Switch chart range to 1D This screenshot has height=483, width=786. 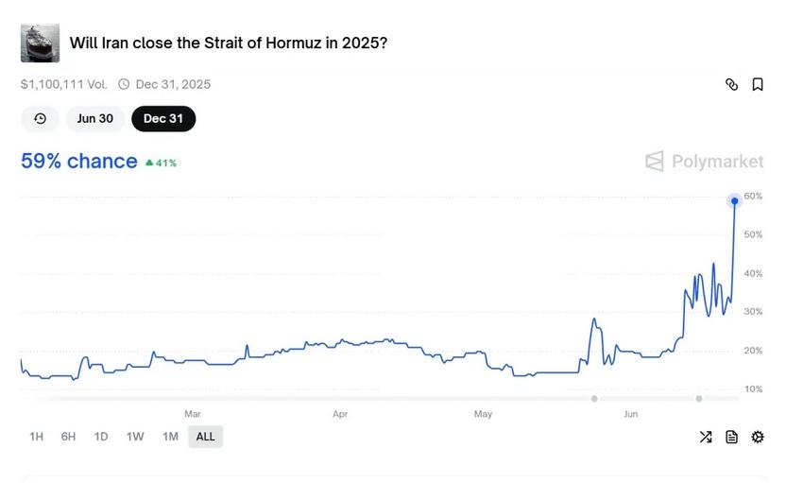(x=101, y=437)
